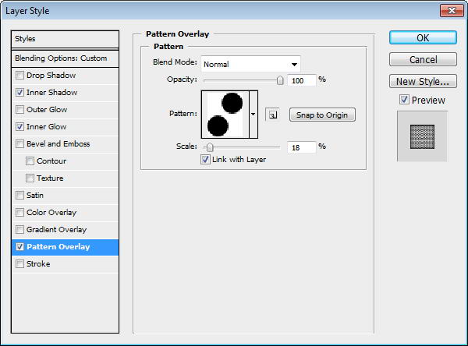Viewport: 468px width, 346px height.
Task: Click the Snap to Origin button
Action: (322, 115)
